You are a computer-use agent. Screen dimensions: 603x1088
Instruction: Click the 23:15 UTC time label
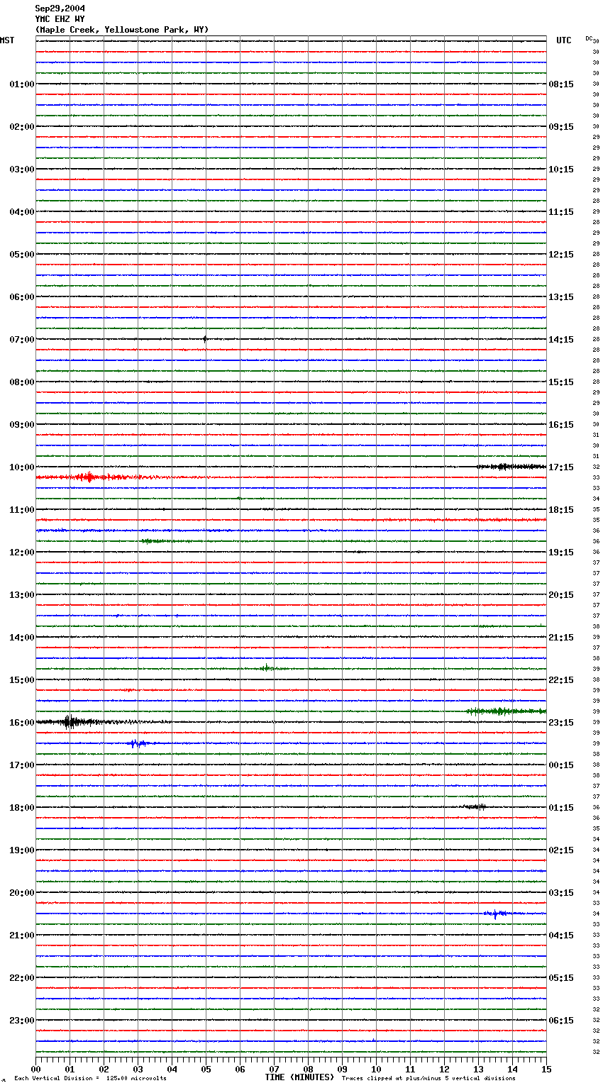coord(561,723)
